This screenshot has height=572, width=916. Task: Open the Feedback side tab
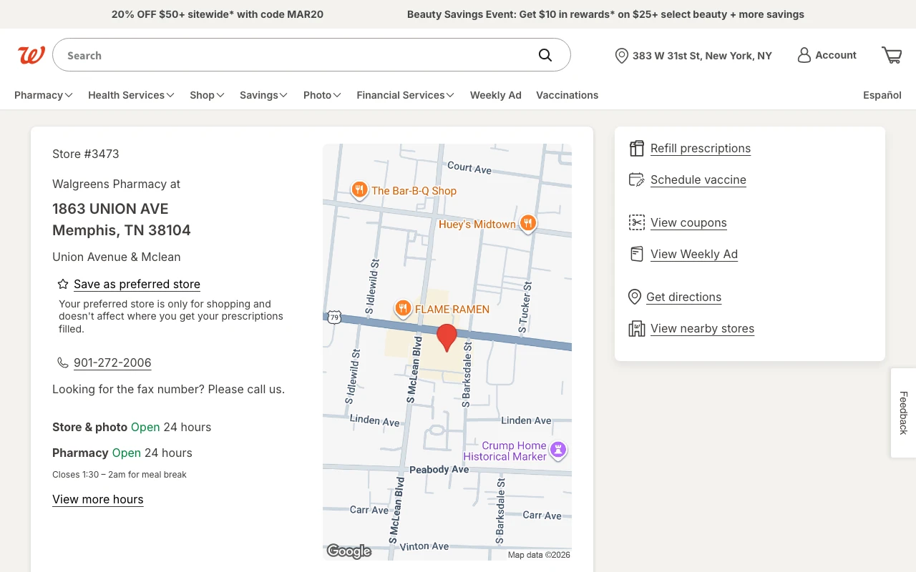(903, 413)
